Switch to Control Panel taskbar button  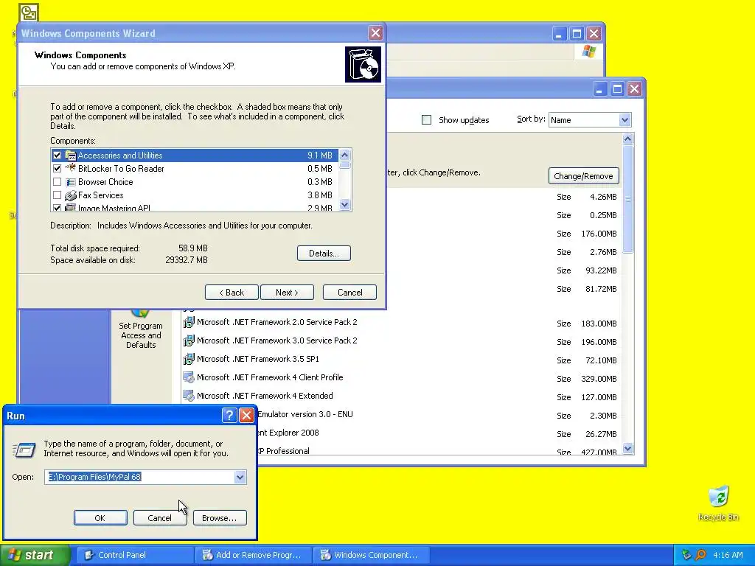135,555
